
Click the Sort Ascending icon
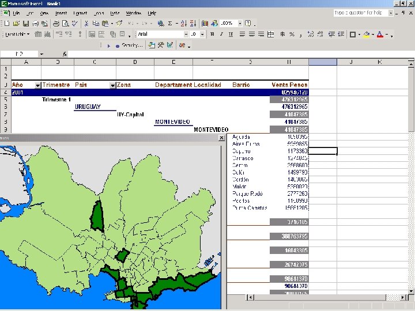point(183,24)
